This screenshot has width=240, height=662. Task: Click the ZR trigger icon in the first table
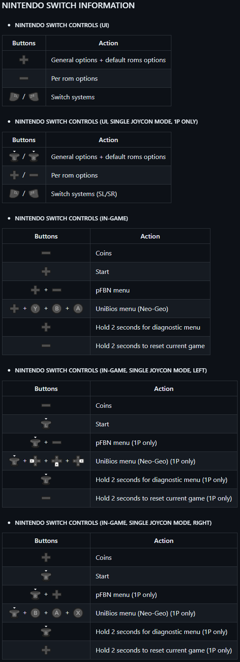click(34, 97)
